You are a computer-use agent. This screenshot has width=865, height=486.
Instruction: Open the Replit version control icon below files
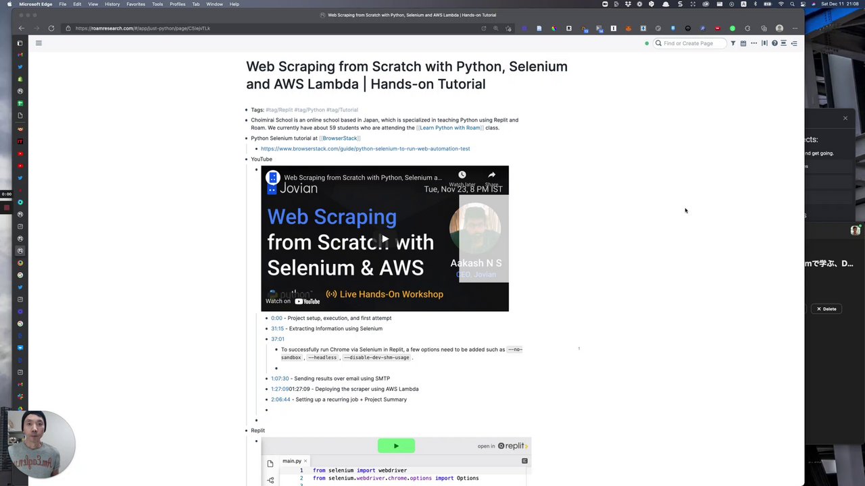(x=270, y=480)
